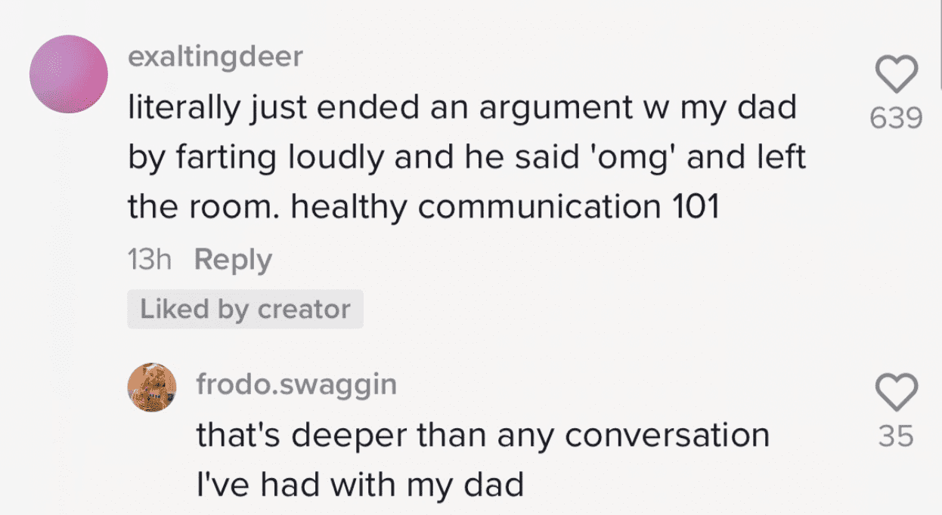Reply to exaltingdeer's comment
The height and width of the screenshot is (515, 942).
[x=233, y=260]
